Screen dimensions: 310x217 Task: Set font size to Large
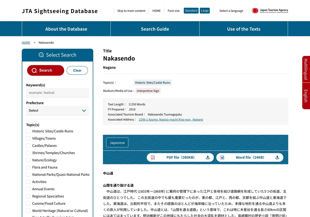tap(205, 11)
